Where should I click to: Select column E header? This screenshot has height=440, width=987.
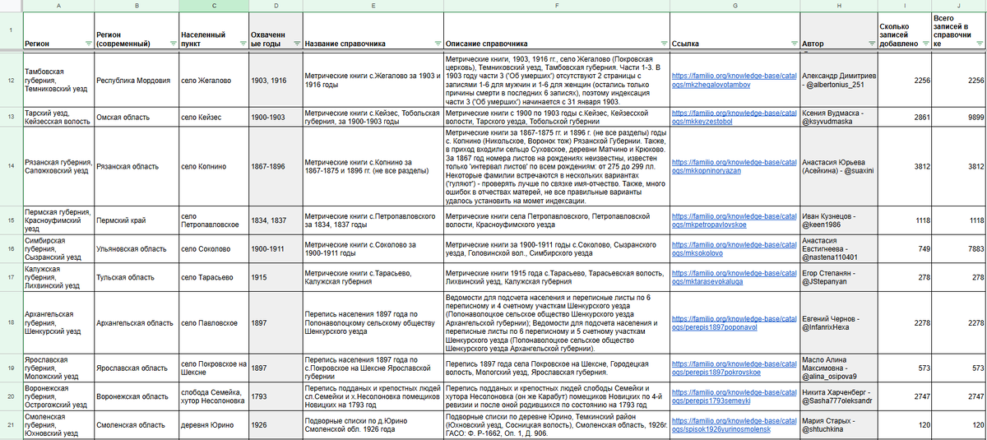pos(372,6)
